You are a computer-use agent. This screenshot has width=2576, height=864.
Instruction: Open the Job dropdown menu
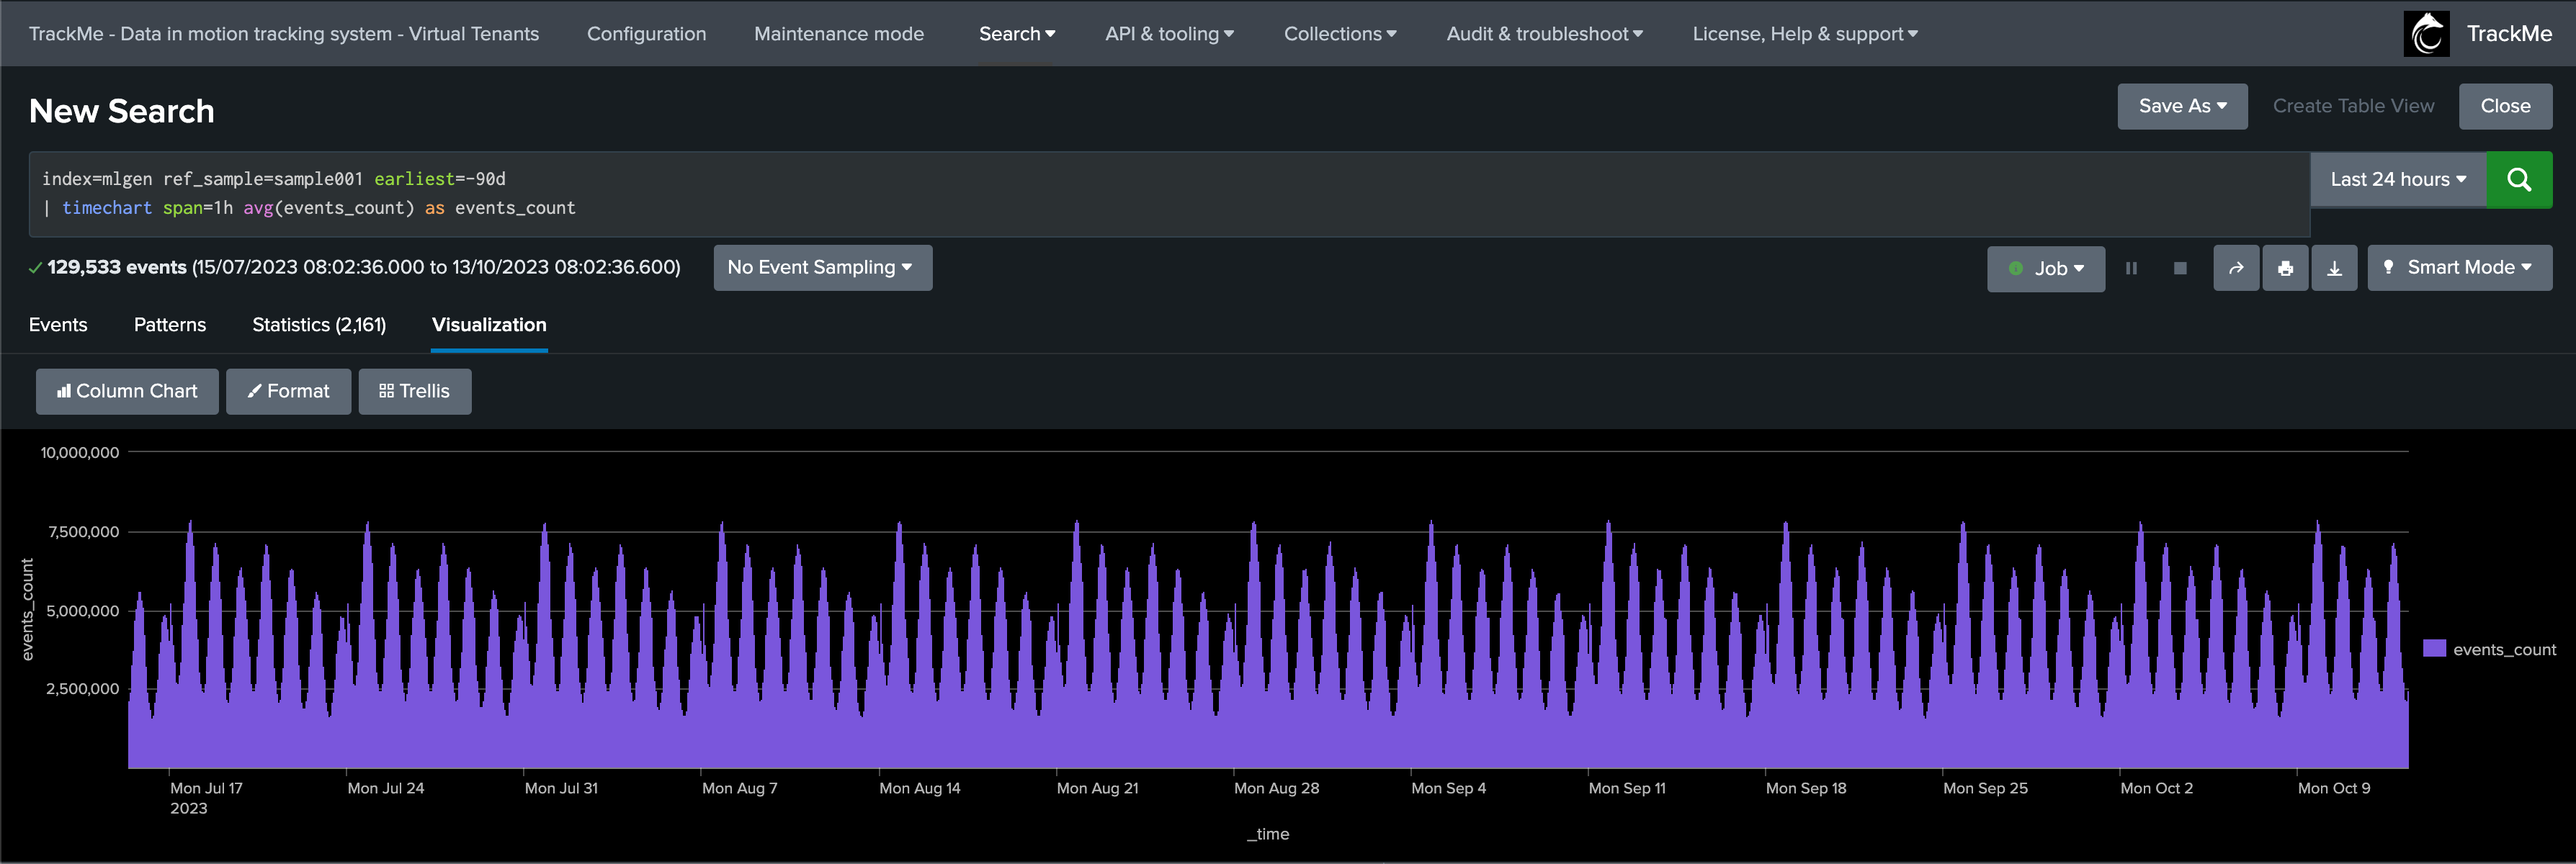[x=2045, y=268]
